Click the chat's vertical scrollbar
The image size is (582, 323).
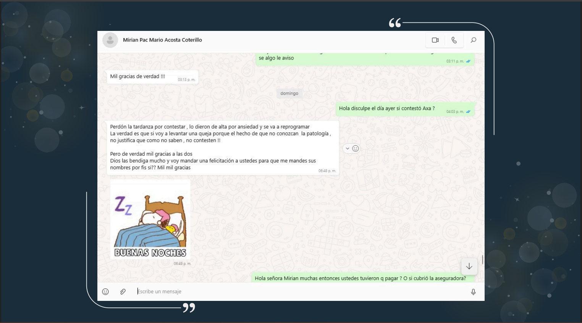coord(483,259)
